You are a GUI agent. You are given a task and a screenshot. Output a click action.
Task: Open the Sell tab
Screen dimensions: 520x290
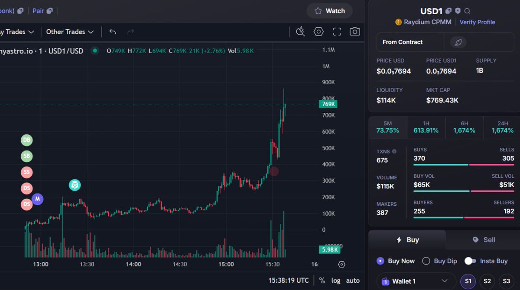pyautogui.click(x=484, y=240)
